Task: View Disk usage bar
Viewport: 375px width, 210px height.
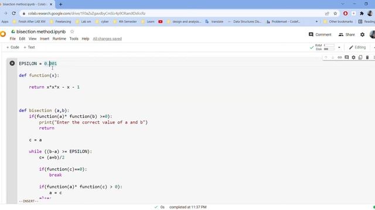Action: tap(329, 49)
